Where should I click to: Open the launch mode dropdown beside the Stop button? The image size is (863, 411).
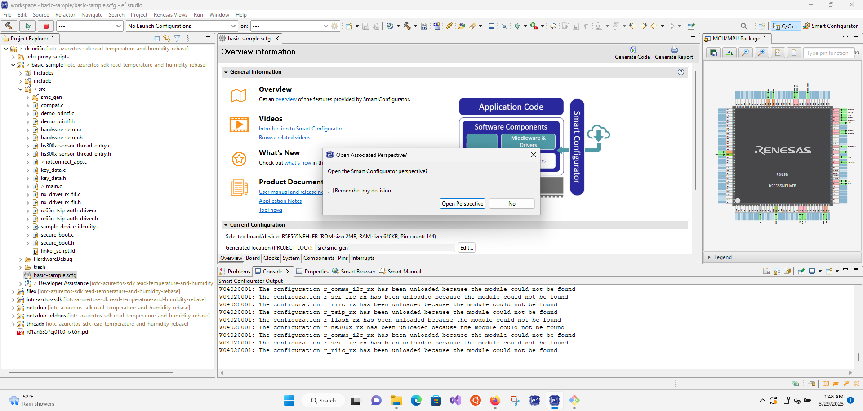coord(89,26)
